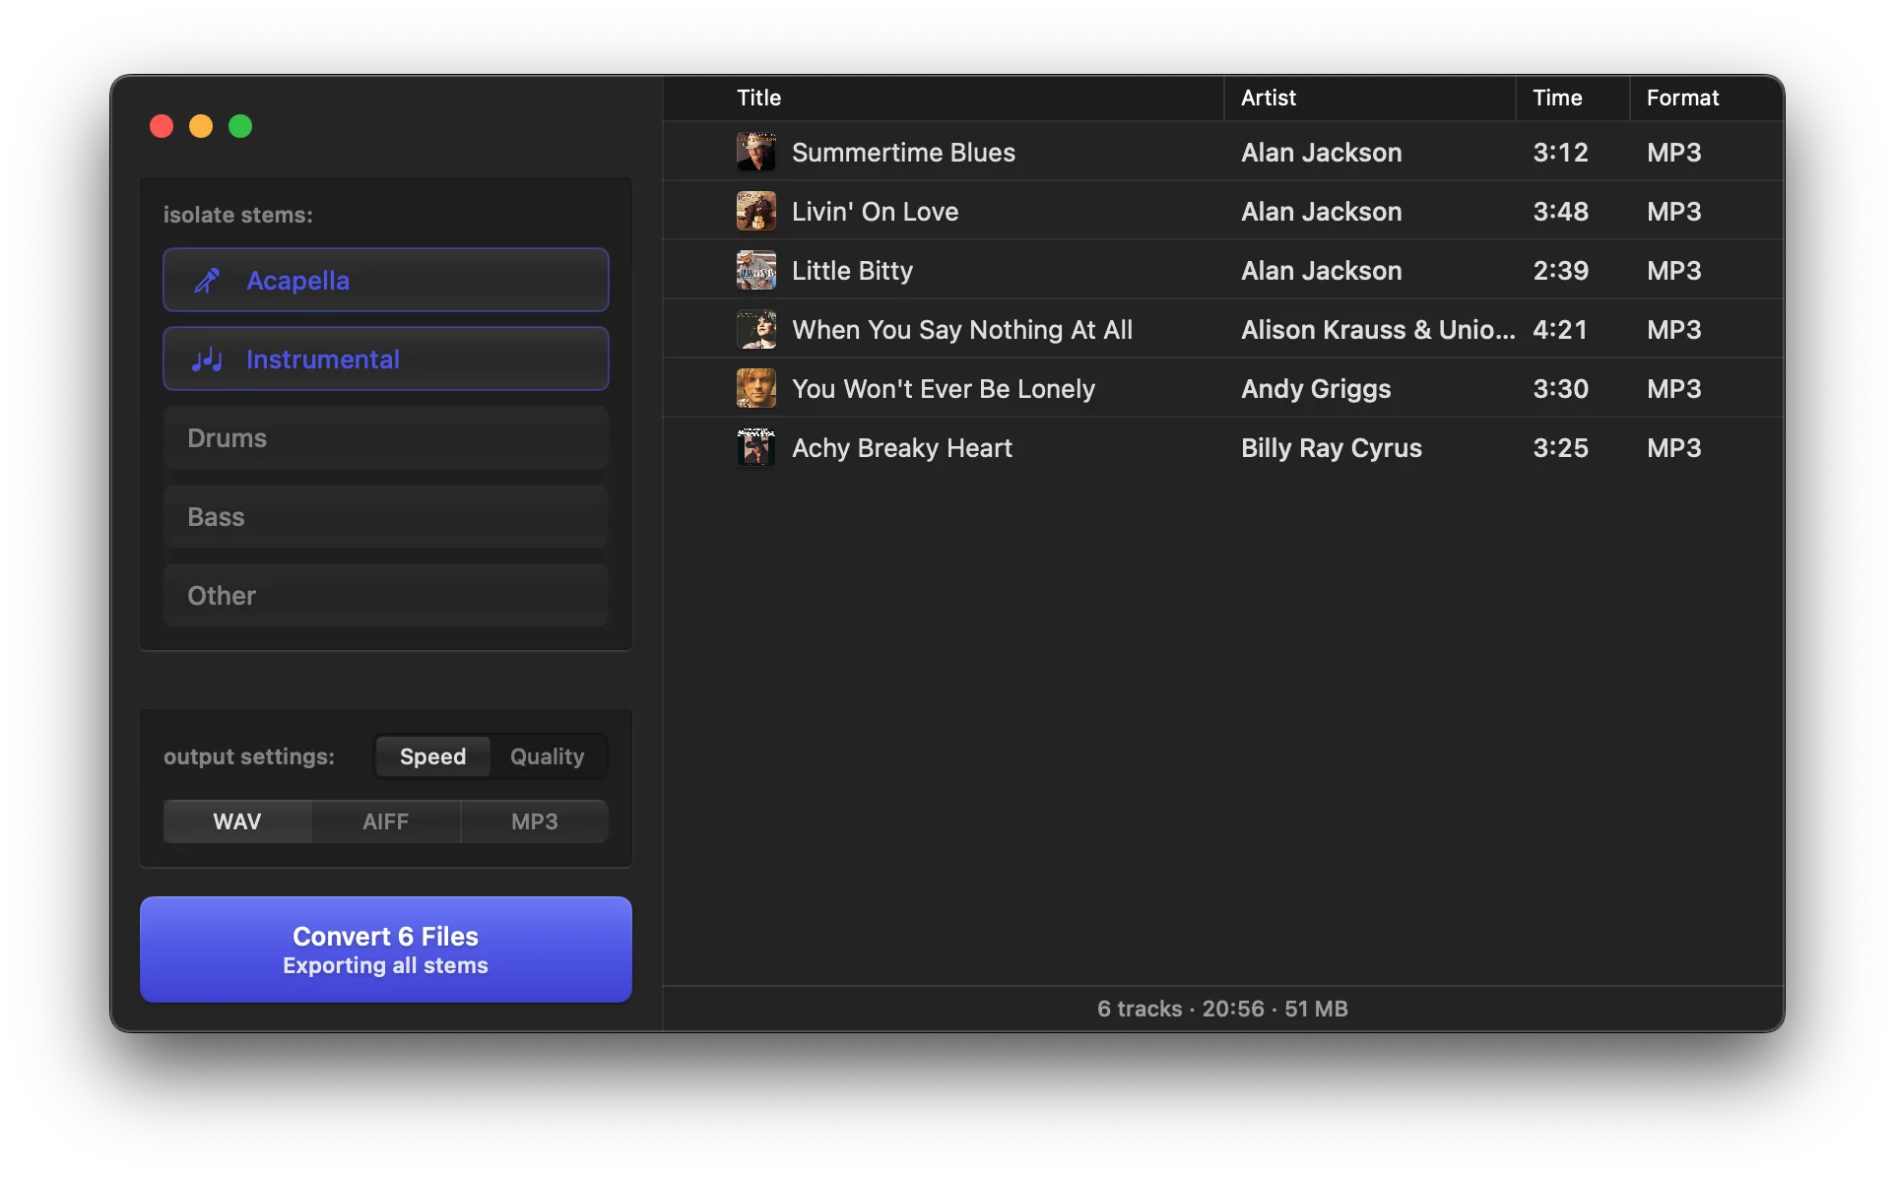
Task: Sort tracks by Format column header
Action: (1682, 98)
